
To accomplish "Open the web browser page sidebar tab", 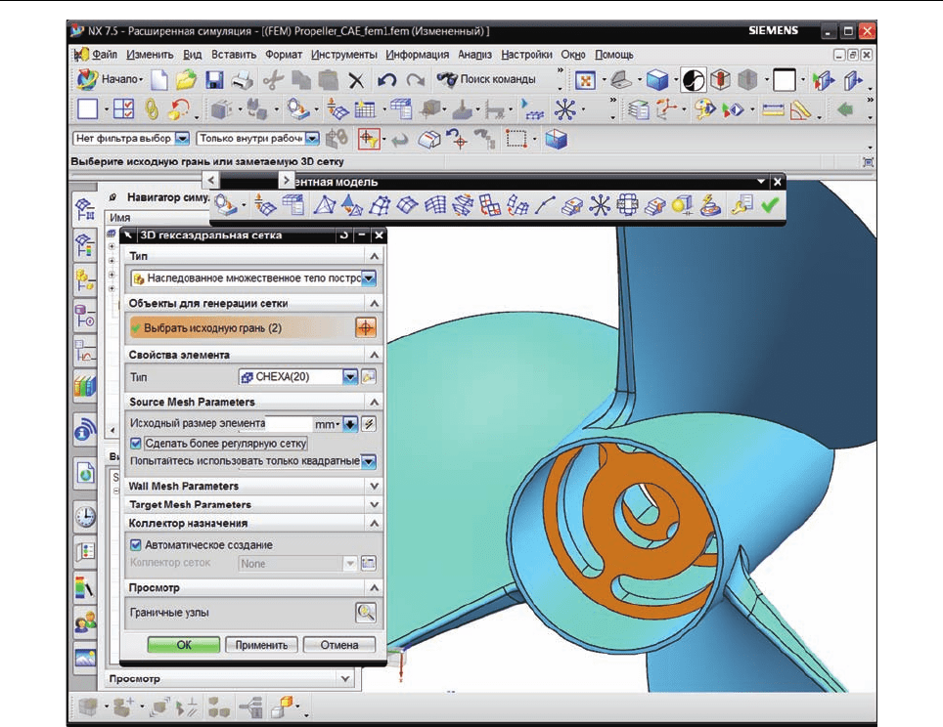I will point(85,473).
